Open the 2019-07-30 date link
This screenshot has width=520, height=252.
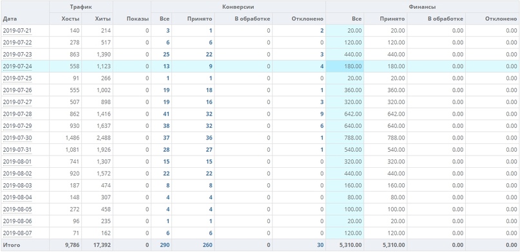tap(17, 138)
